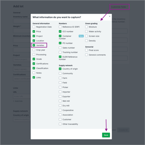Check the Screen size option
The width and height of the screenshot is (145, 145).
86,36
